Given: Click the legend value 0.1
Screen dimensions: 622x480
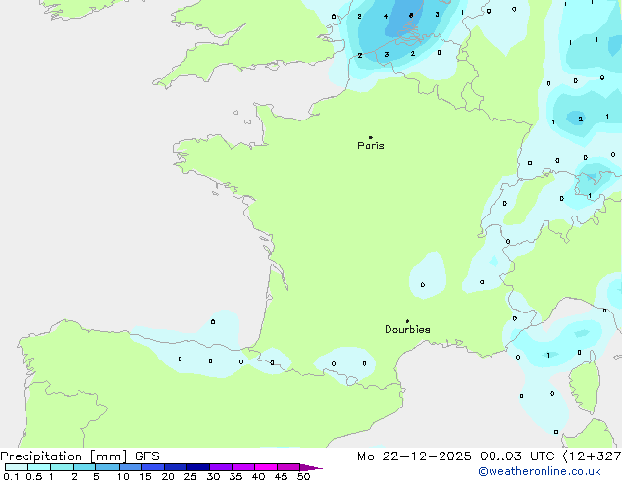Looking at the screenshot, I should coord(11,476).
